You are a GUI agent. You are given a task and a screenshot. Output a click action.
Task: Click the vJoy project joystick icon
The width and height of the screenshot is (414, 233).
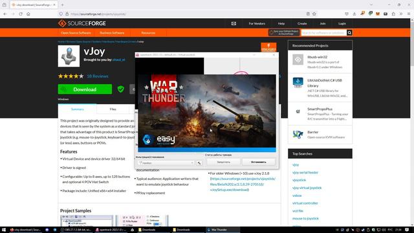[x=69, y=56]
